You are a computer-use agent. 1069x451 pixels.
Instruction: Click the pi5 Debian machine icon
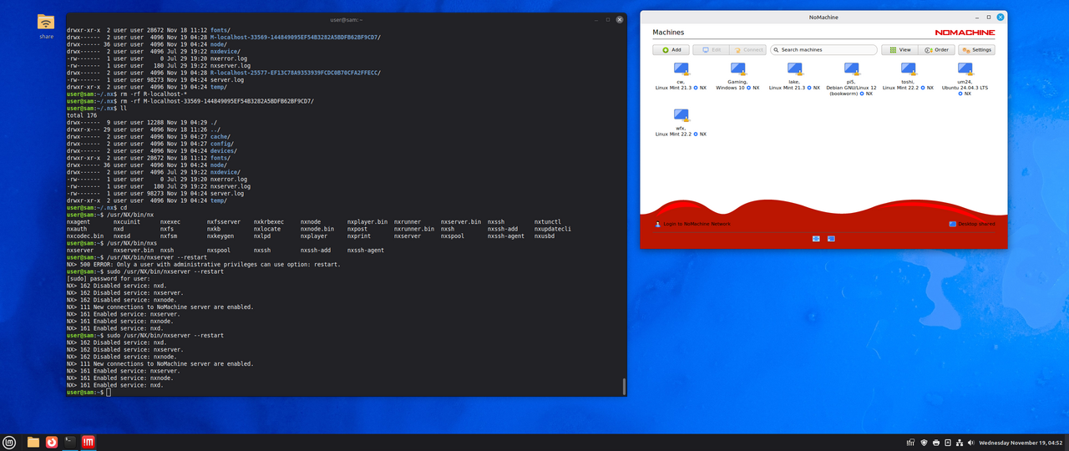[x=851, y=69]
